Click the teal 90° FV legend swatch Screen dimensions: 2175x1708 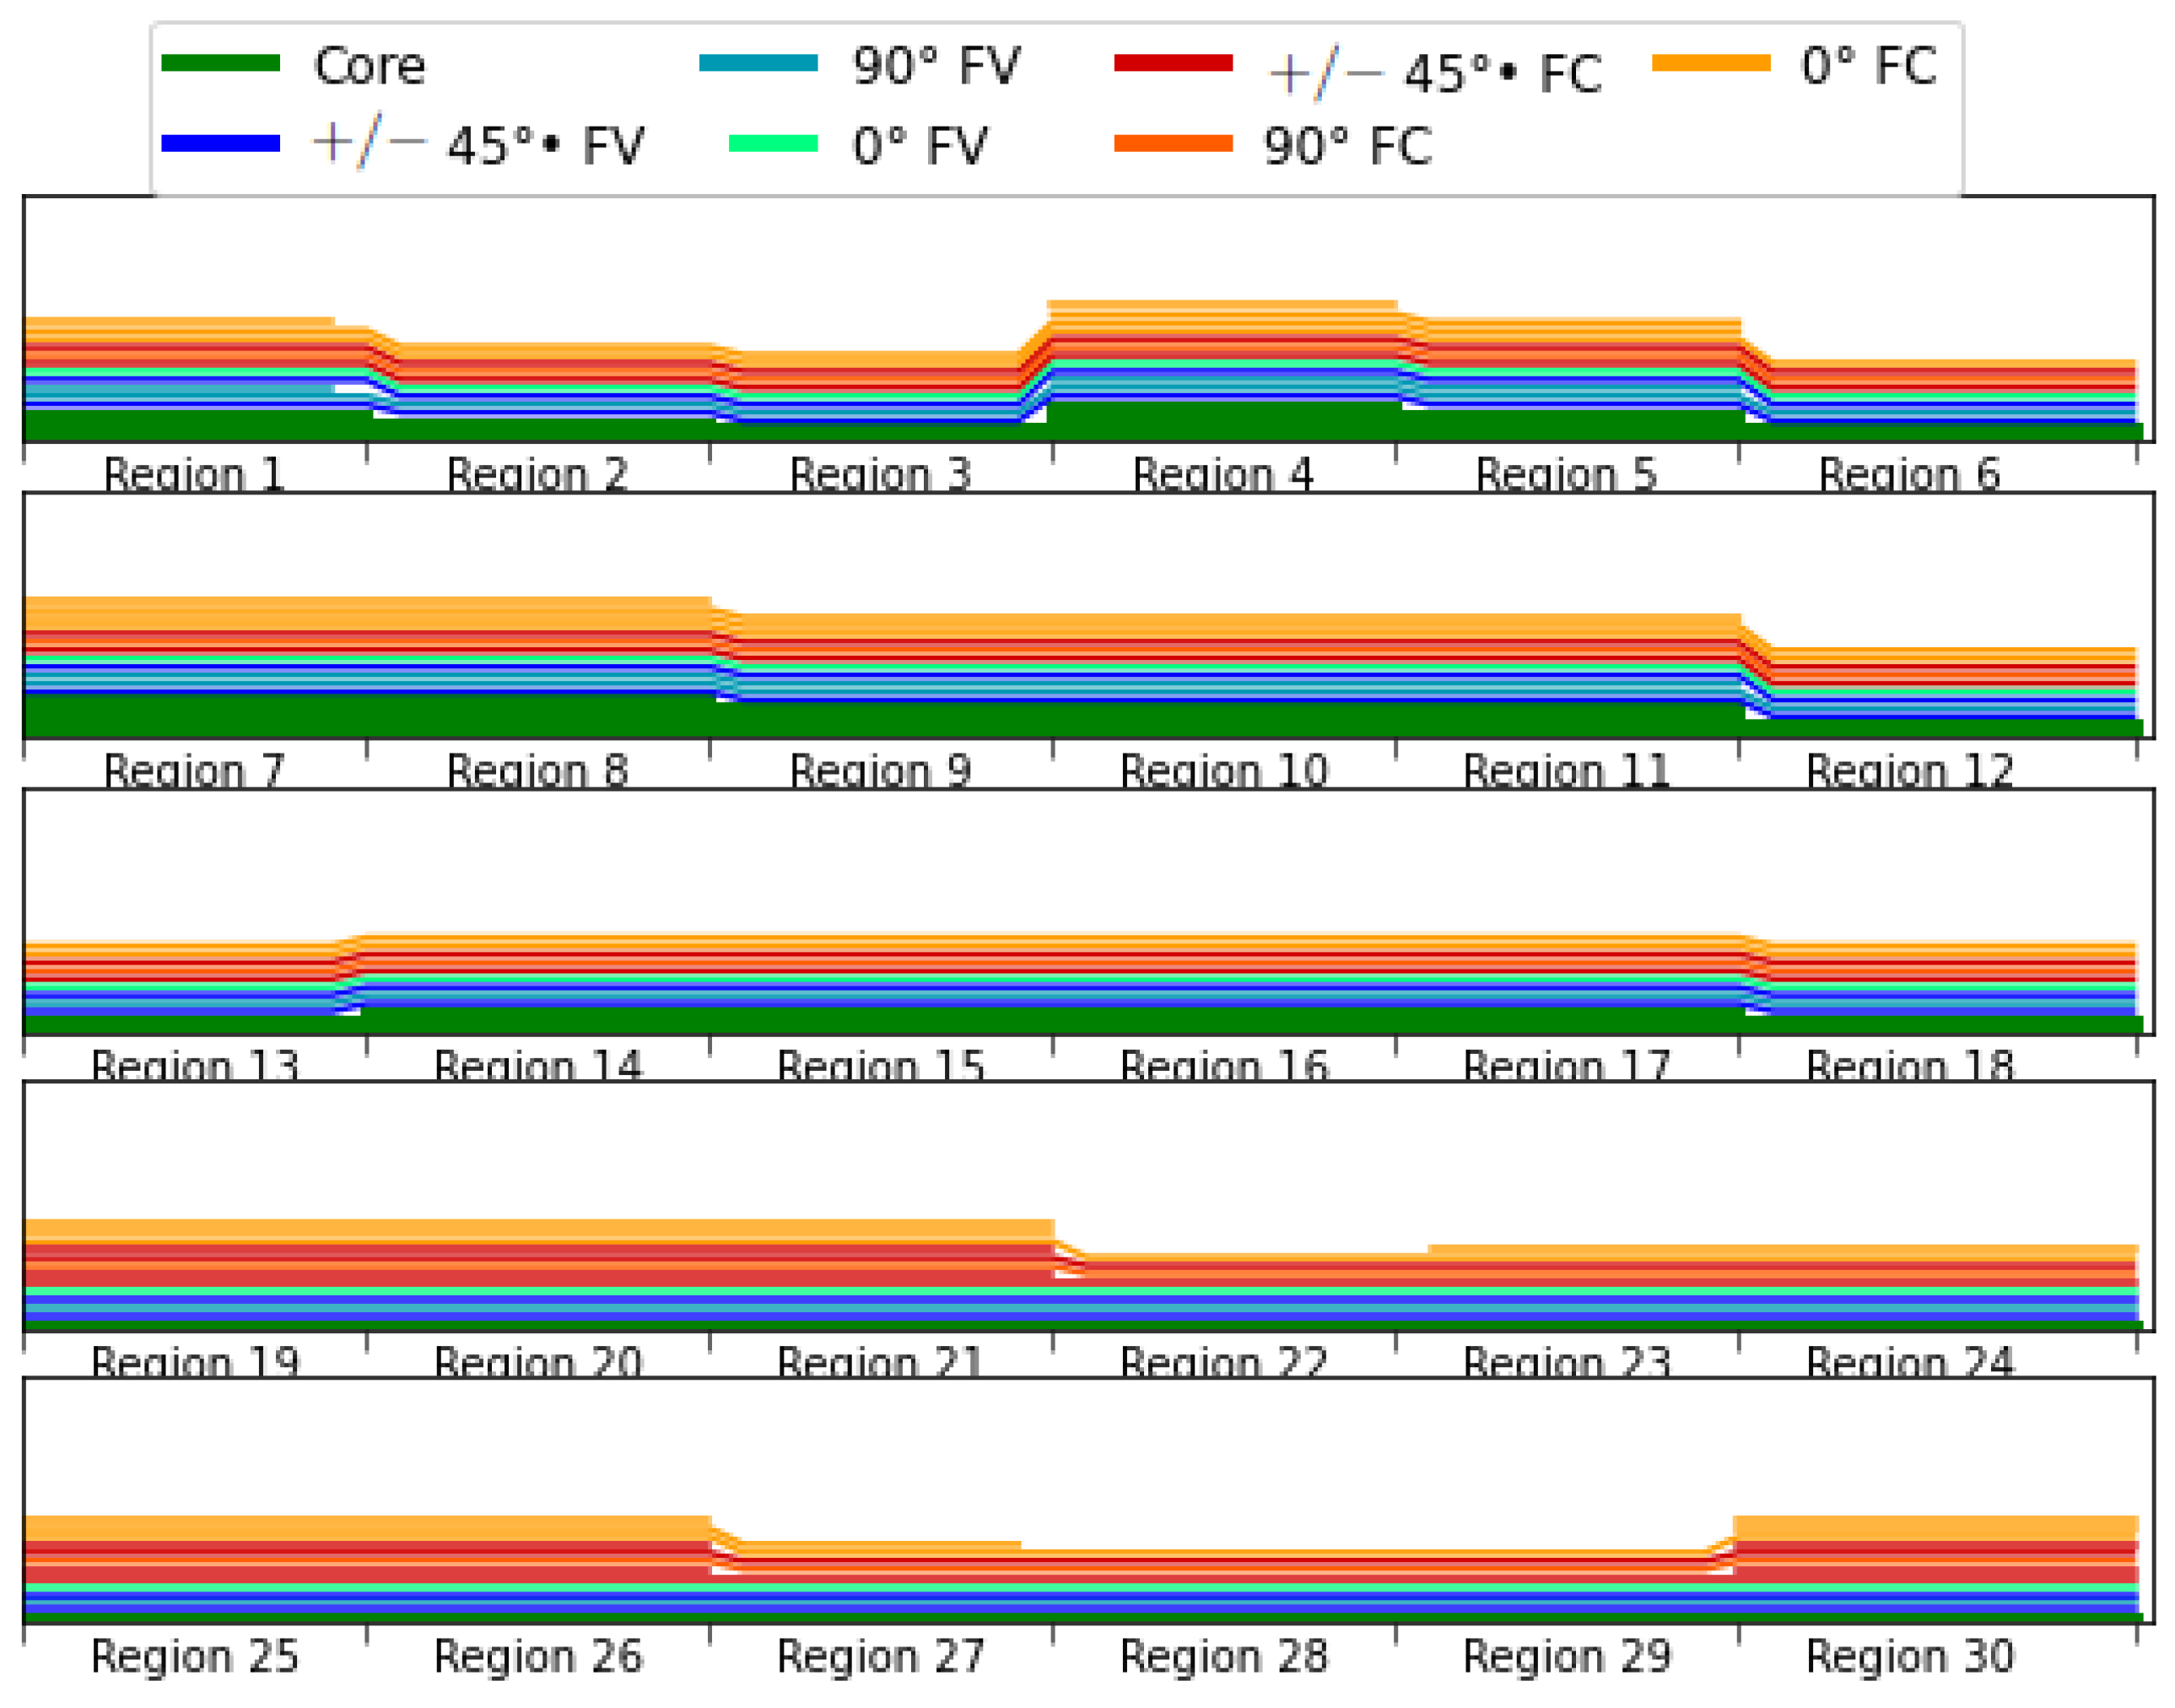[x=758, y=64]
